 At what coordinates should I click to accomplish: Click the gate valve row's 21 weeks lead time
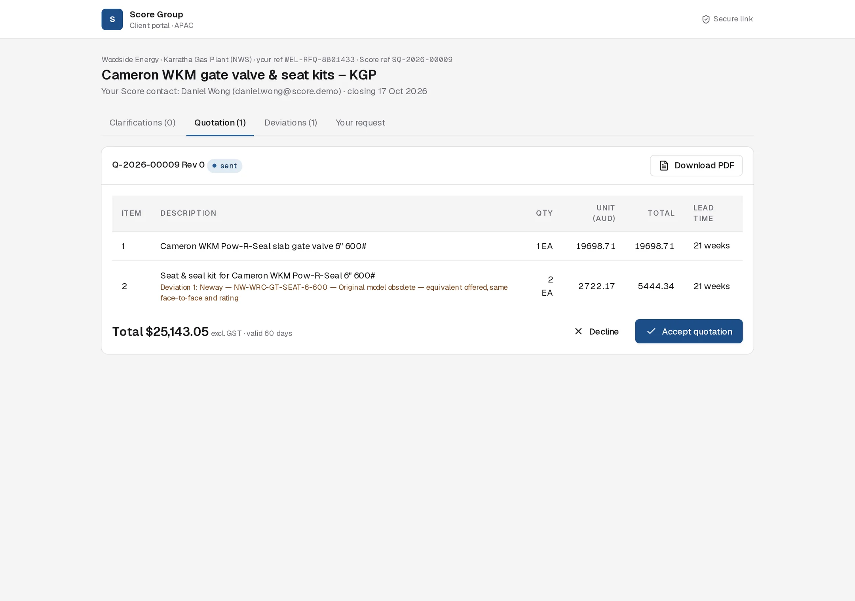click(711, 246)
